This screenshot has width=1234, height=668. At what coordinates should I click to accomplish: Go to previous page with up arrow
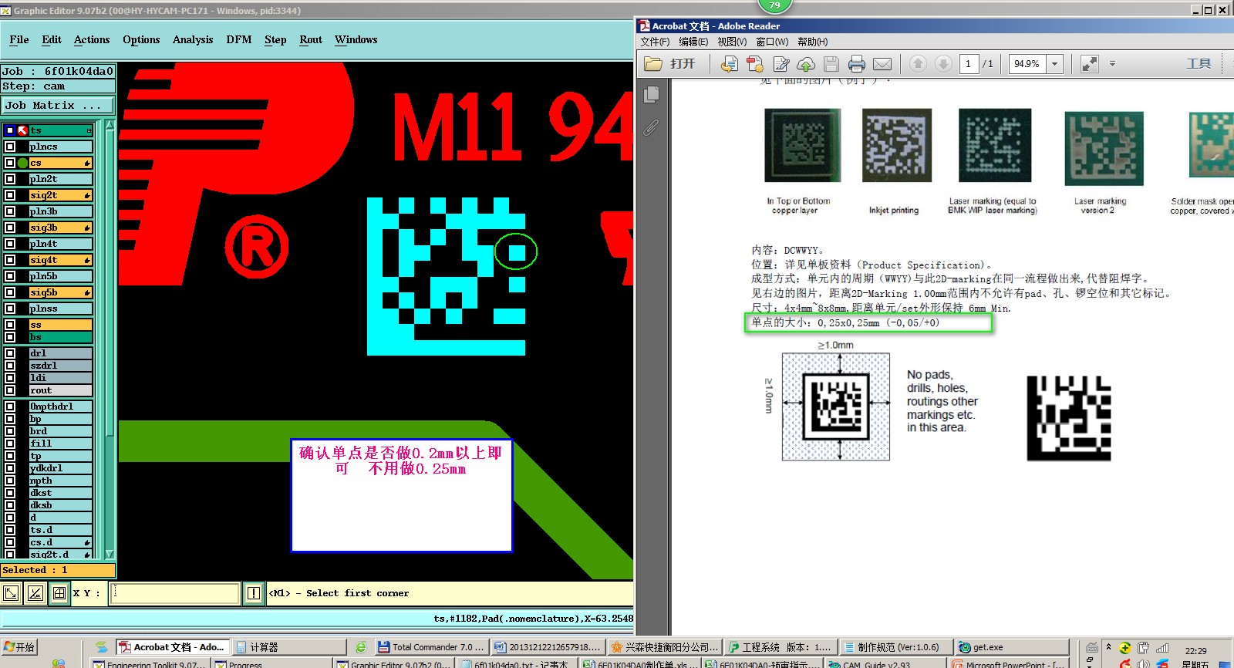tap(918, 64)
